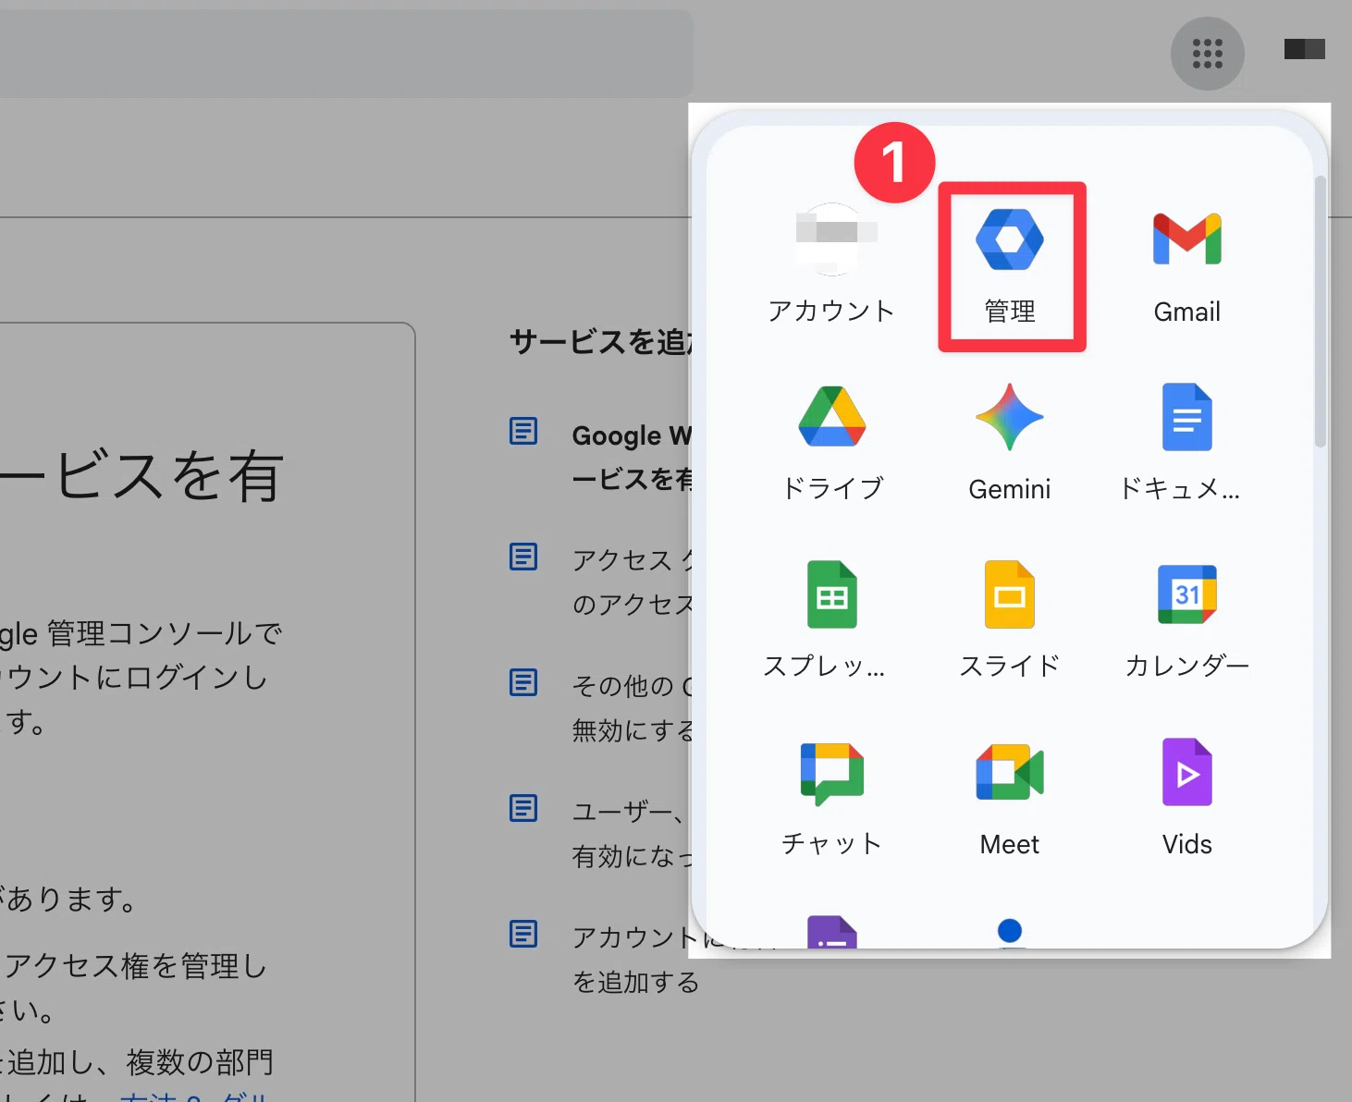Launch Gemini from the apps panel
Image resolution: width=1352 pixels, height=1102 pixels.
point(1009,441)
